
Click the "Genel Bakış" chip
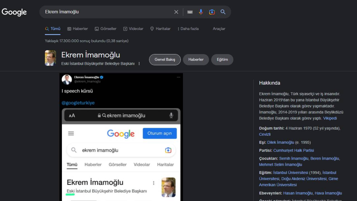click(x=165, y=59)
